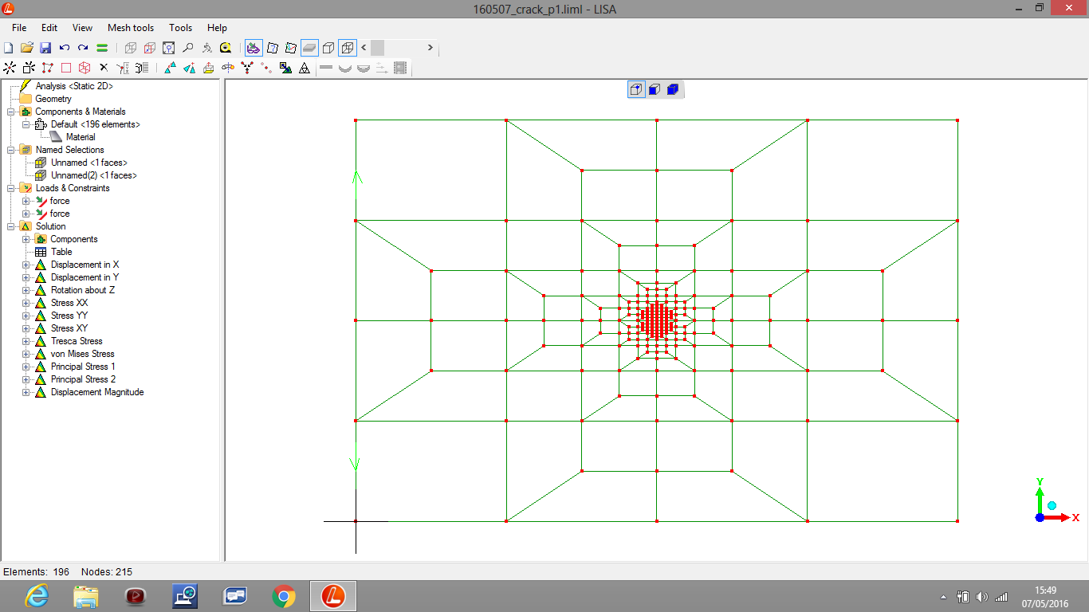
Task: Click the magnifier zoom icon in toolbar
Action: pos(188,48)
